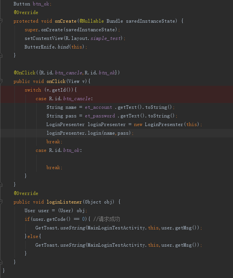Screen dimensions: 233x278
Task: Click the user.getCode() call
Action: (x=52, y=219)
